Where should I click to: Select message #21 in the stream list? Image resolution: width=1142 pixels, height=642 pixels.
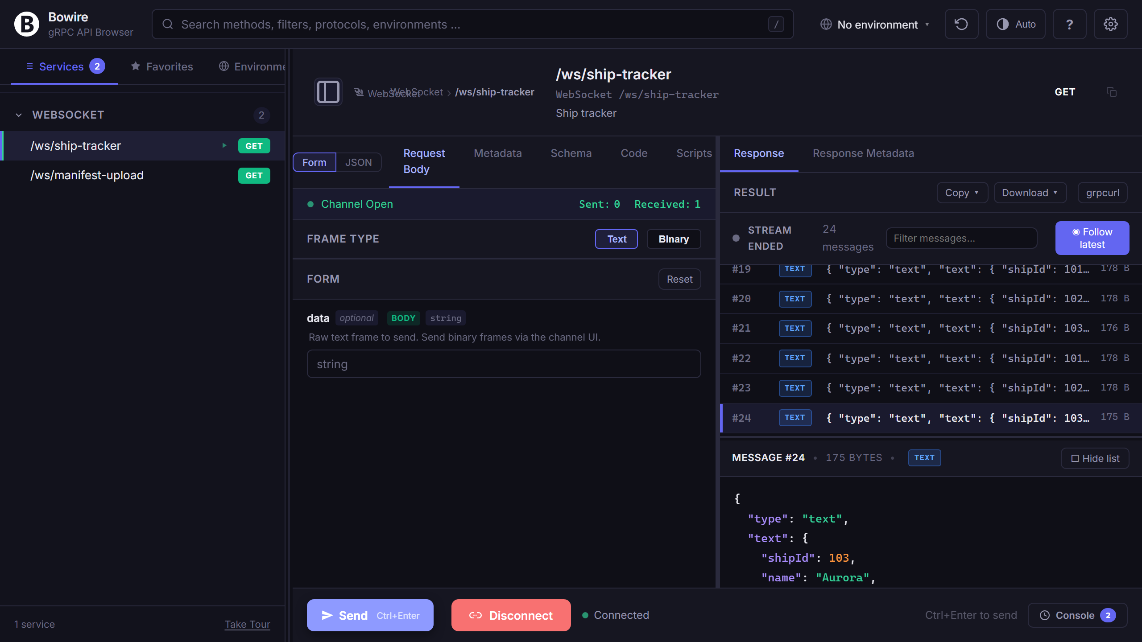(x=931, y=328)
